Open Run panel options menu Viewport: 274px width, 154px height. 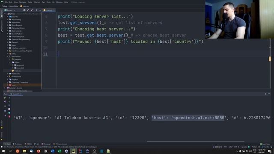coord(265,94)
